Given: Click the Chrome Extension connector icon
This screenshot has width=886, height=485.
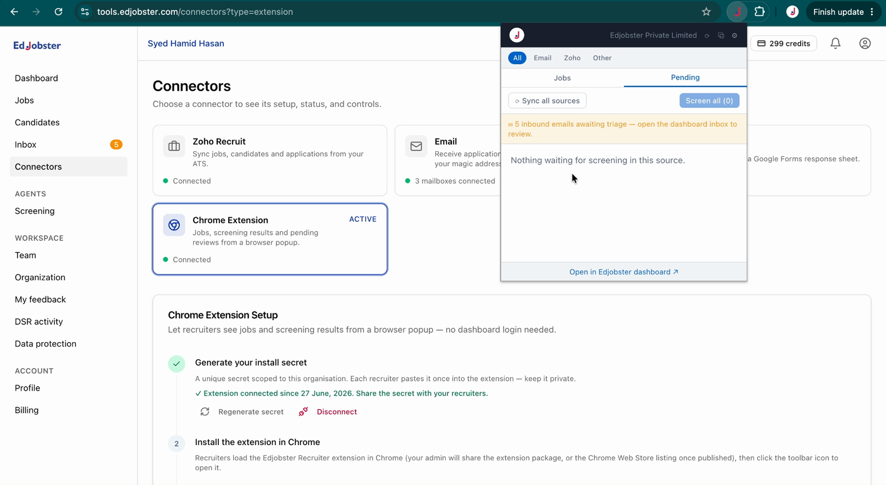Looking at the screenshot, I should point(174,225).
